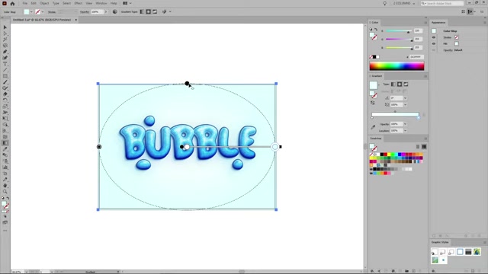Activate the Gradient tool in toolbar

[5, 143]
